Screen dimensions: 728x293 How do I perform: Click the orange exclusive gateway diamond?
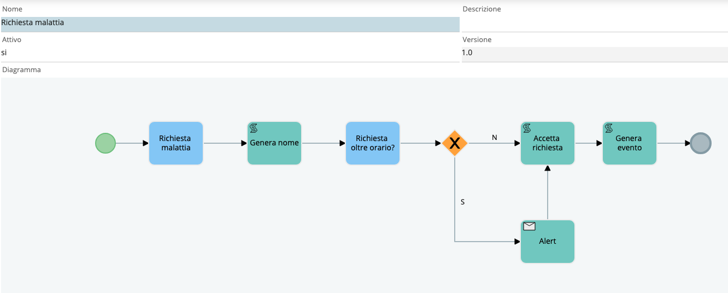455,143
